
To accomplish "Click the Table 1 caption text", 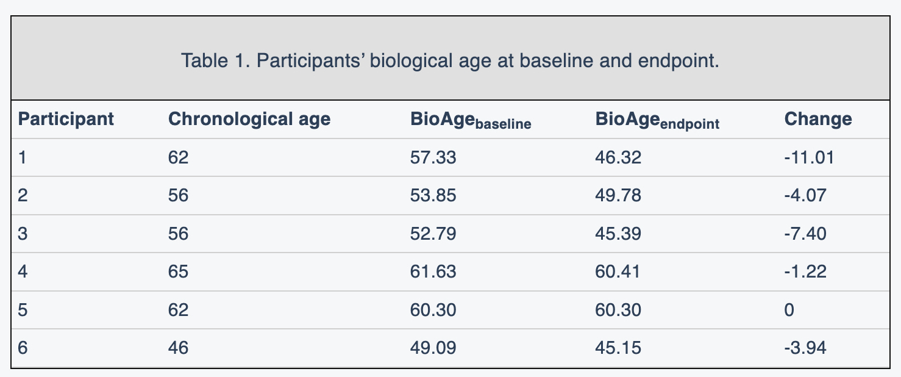I will (450, 61).
